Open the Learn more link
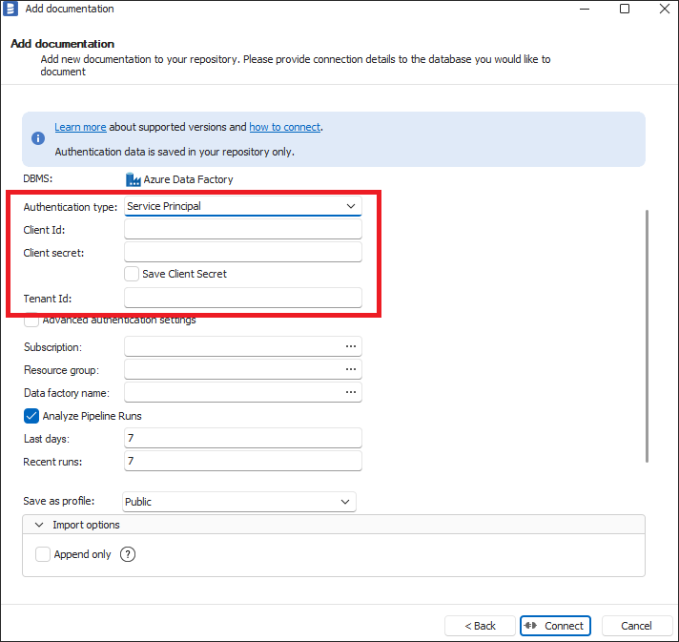 [x=80, y=127]
